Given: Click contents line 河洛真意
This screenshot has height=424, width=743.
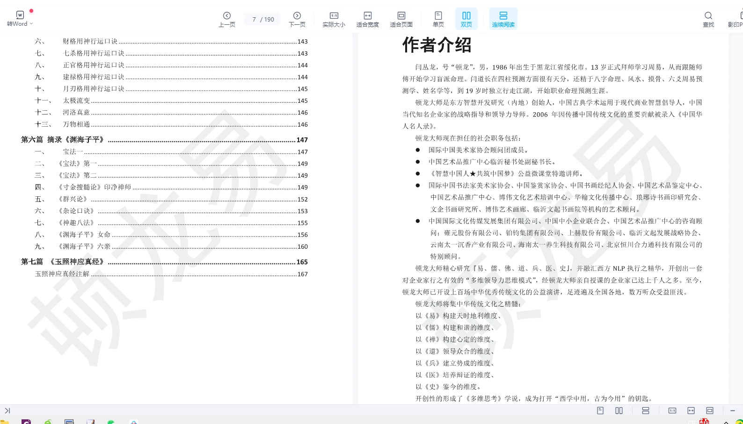Looking at the screenshot, I should pyautogui.click(x=171, y=113).
